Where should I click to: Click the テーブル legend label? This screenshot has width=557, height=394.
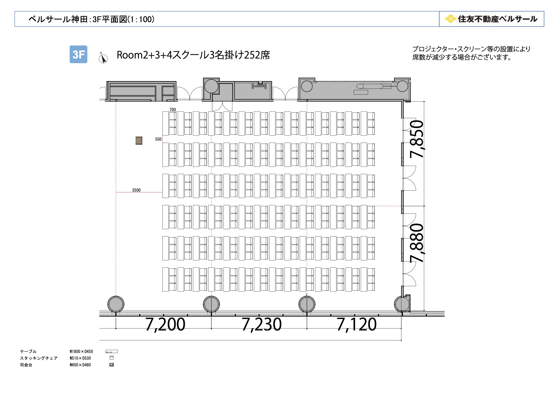28,351
